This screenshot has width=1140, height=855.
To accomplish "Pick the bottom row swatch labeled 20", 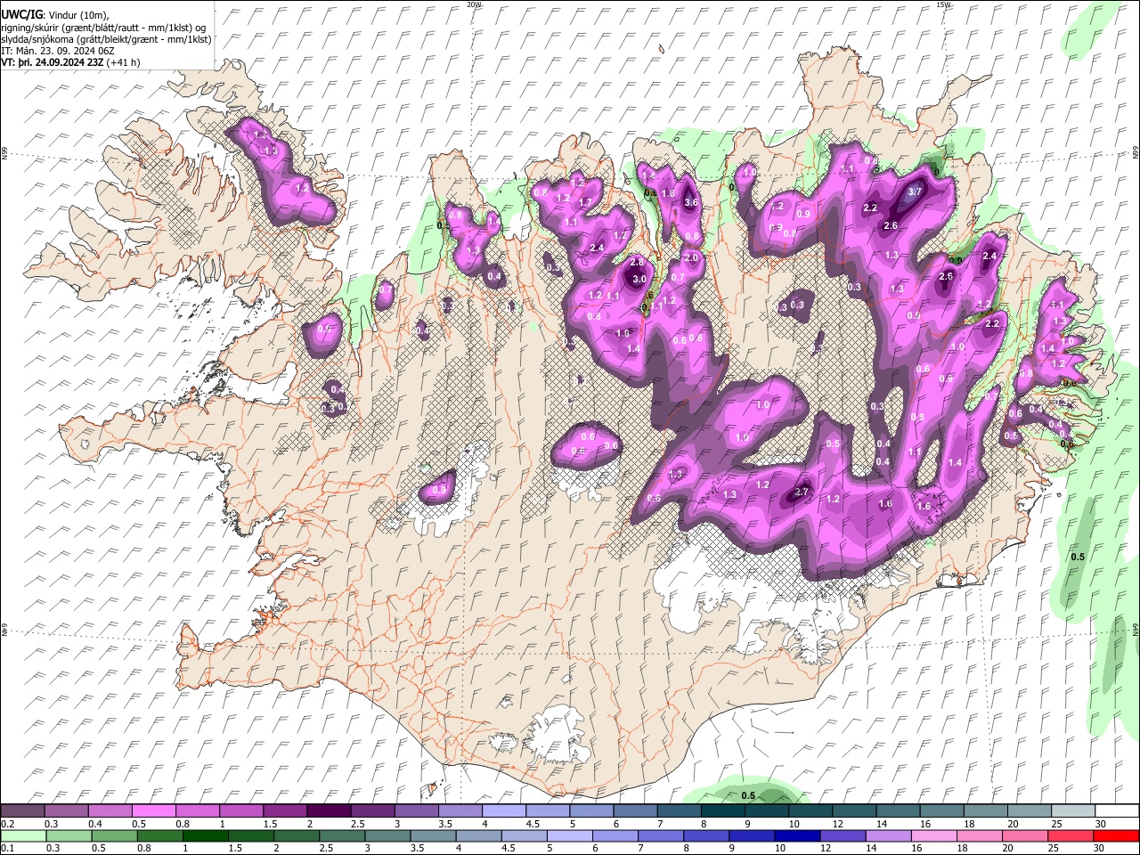I will point(1027,835).
